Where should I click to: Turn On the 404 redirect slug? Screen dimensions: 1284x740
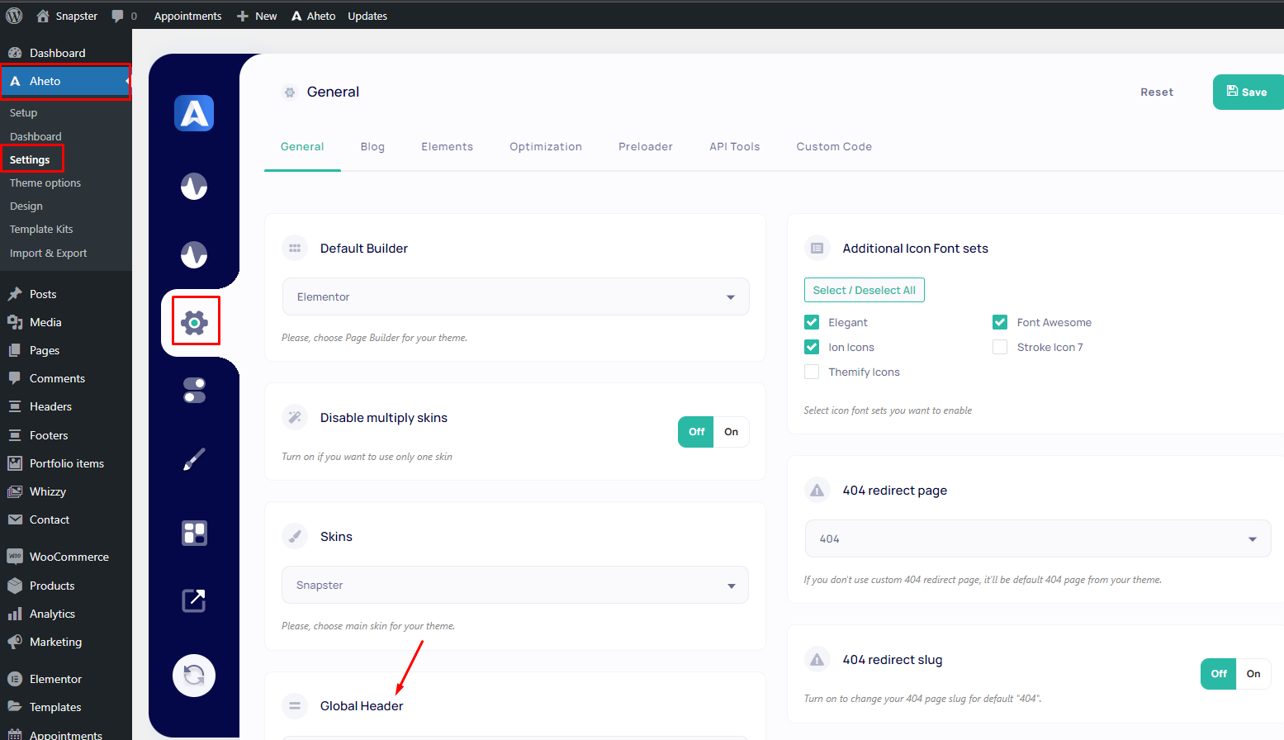[x=1253, y=674]
